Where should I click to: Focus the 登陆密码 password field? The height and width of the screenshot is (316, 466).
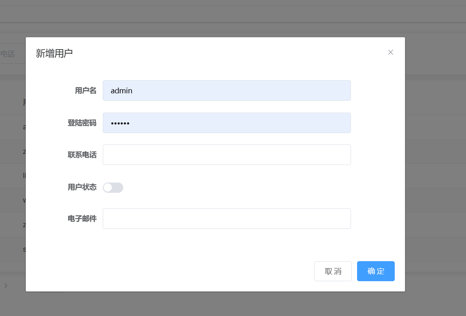(226, 123)
